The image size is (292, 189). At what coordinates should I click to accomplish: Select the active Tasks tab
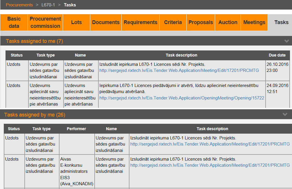click(281, 22)
